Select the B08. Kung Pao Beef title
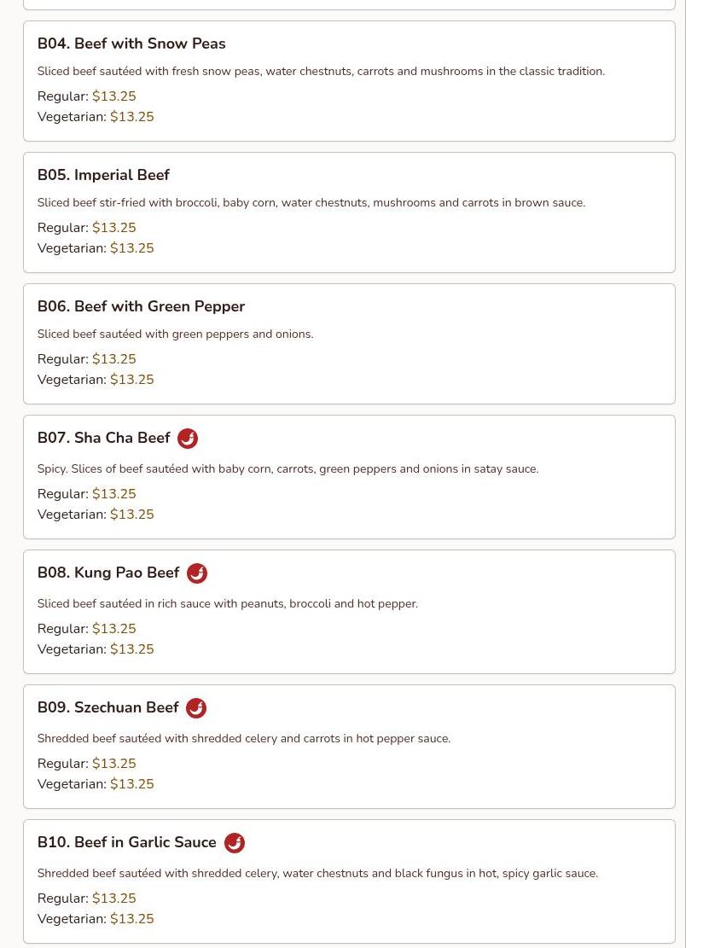 pyautogui.click(x=108, y=573)
